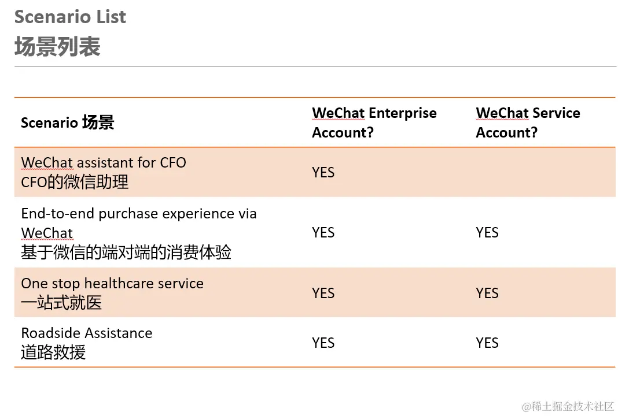
Task: Click the CFO的微信助理 Chinese label
Action: (x=75, y=182)
